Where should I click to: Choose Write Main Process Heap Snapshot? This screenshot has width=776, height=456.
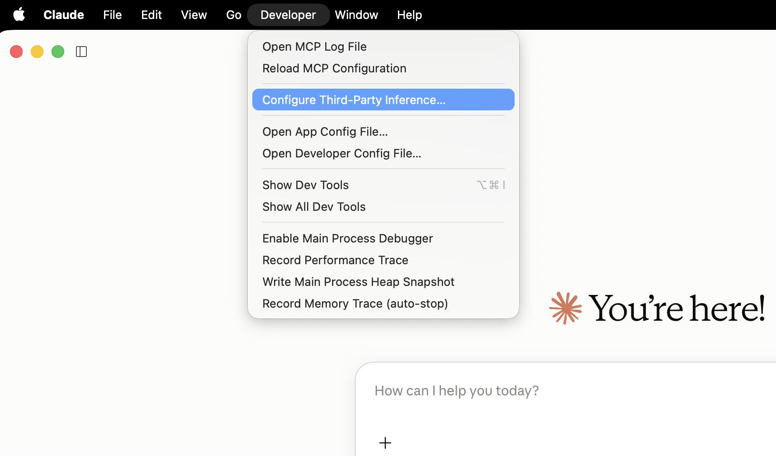pyautogui.click(x=383, y=282)
